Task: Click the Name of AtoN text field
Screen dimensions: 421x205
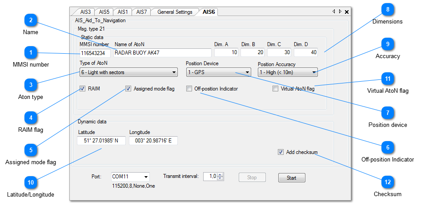Action: pyautogui.click(x=161, y=53)
